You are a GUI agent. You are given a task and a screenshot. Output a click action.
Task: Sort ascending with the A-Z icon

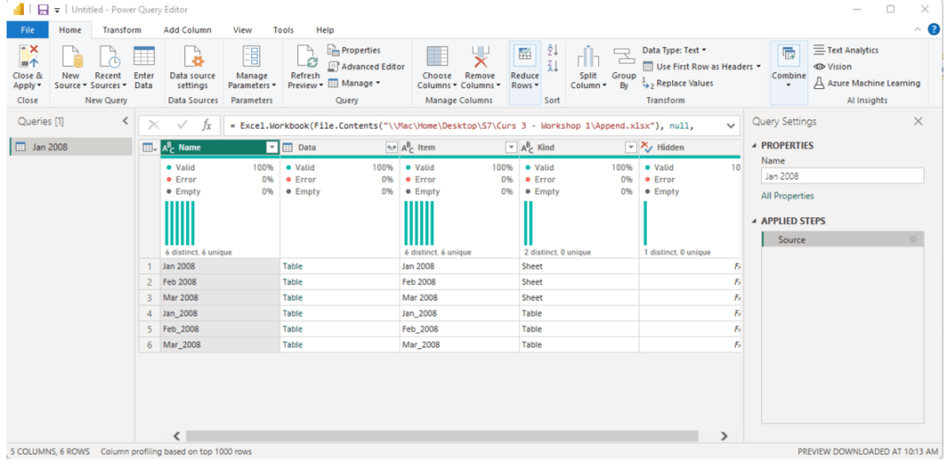tap(554, 50)
